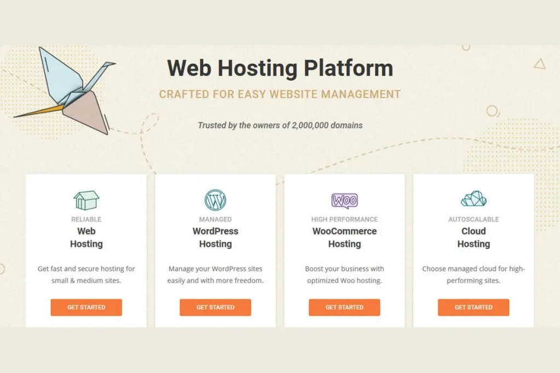Click the 'RELIABLE' label
Screen dimensions: 560x373
click(x=86, y=220)
